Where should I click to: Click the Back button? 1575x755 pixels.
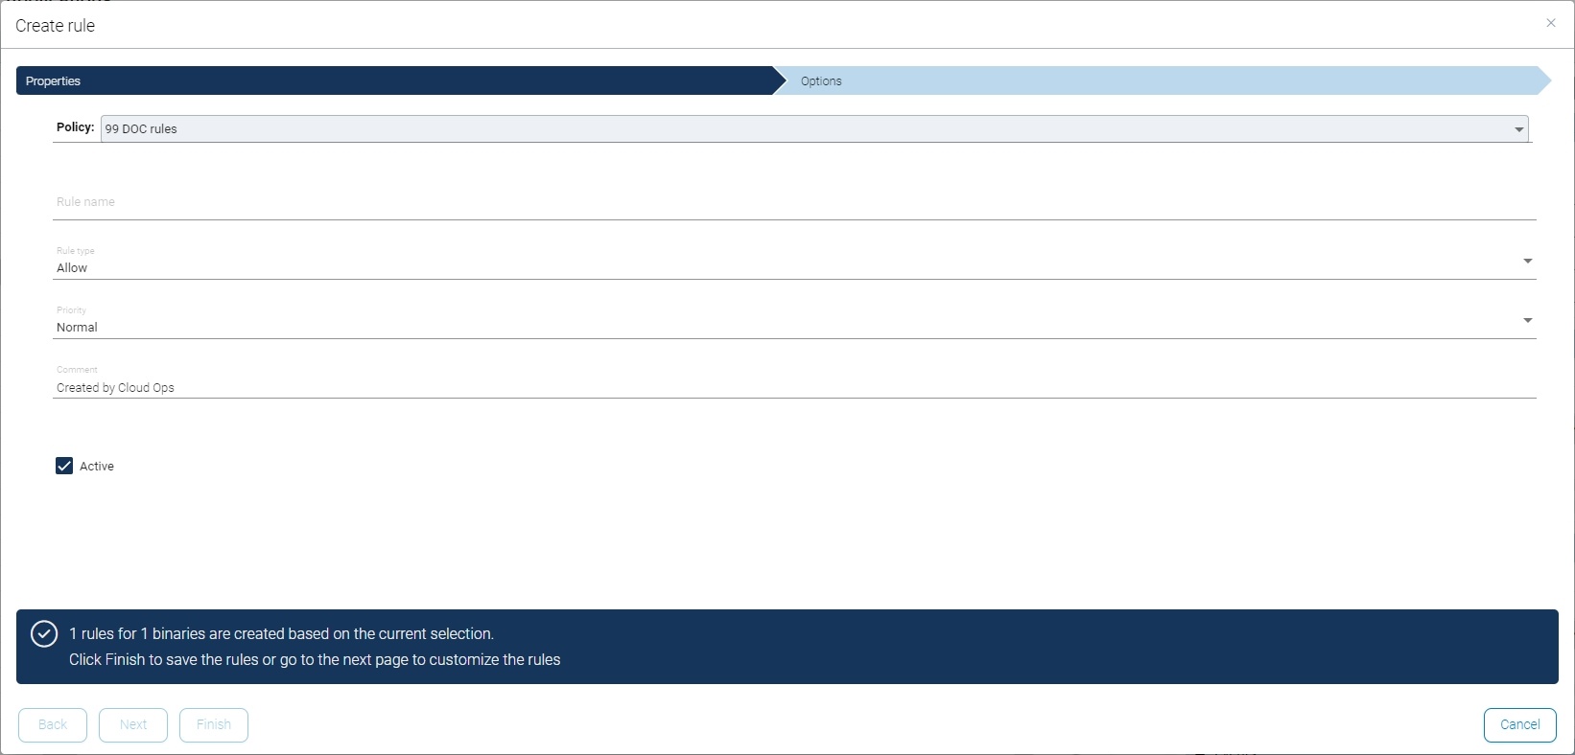(53, 724)
